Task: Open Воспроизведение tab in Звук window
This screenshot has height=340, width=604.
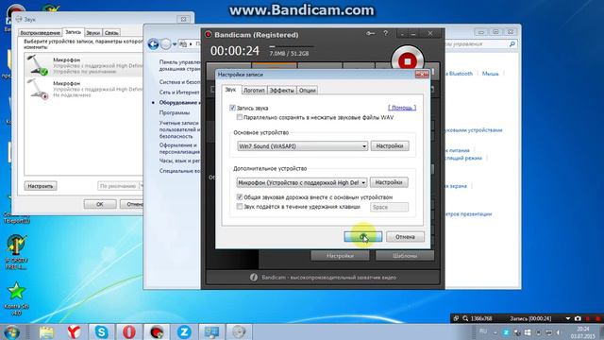Action: click(x=40, y=33)
